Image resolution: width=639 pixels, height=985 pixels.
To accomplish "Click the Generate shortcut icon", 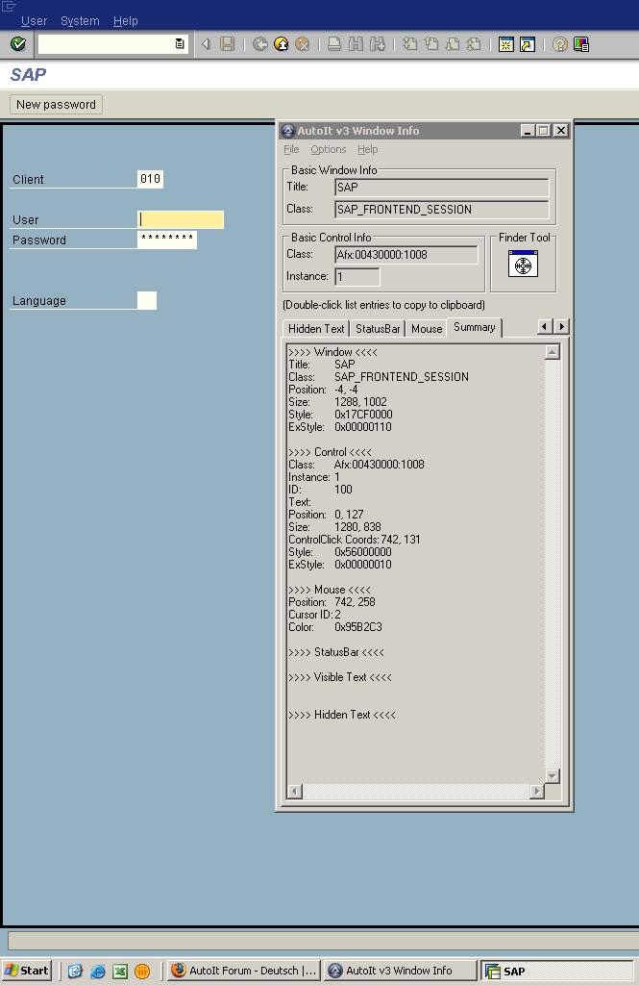I will (527, 44).
